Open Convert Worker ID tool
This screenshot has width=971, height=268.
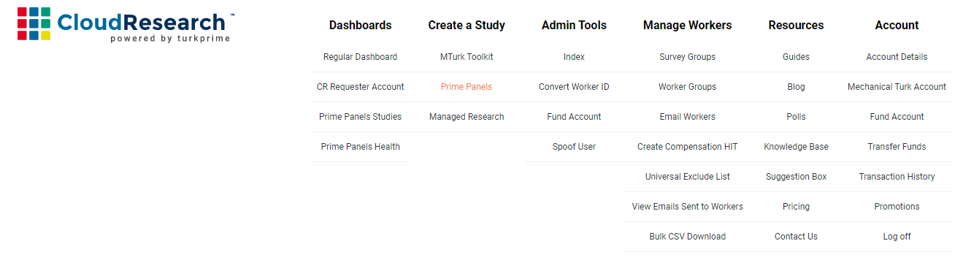(574, 87)
